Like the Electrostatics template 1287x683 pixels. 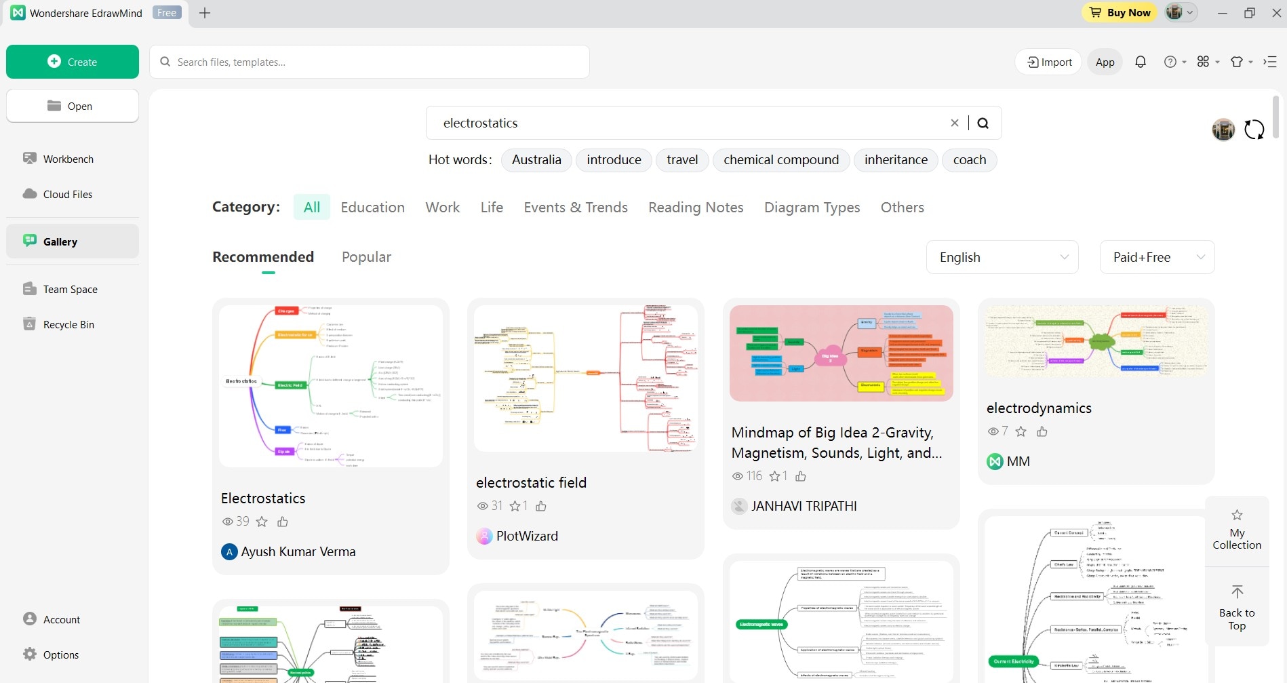(283, 522)
